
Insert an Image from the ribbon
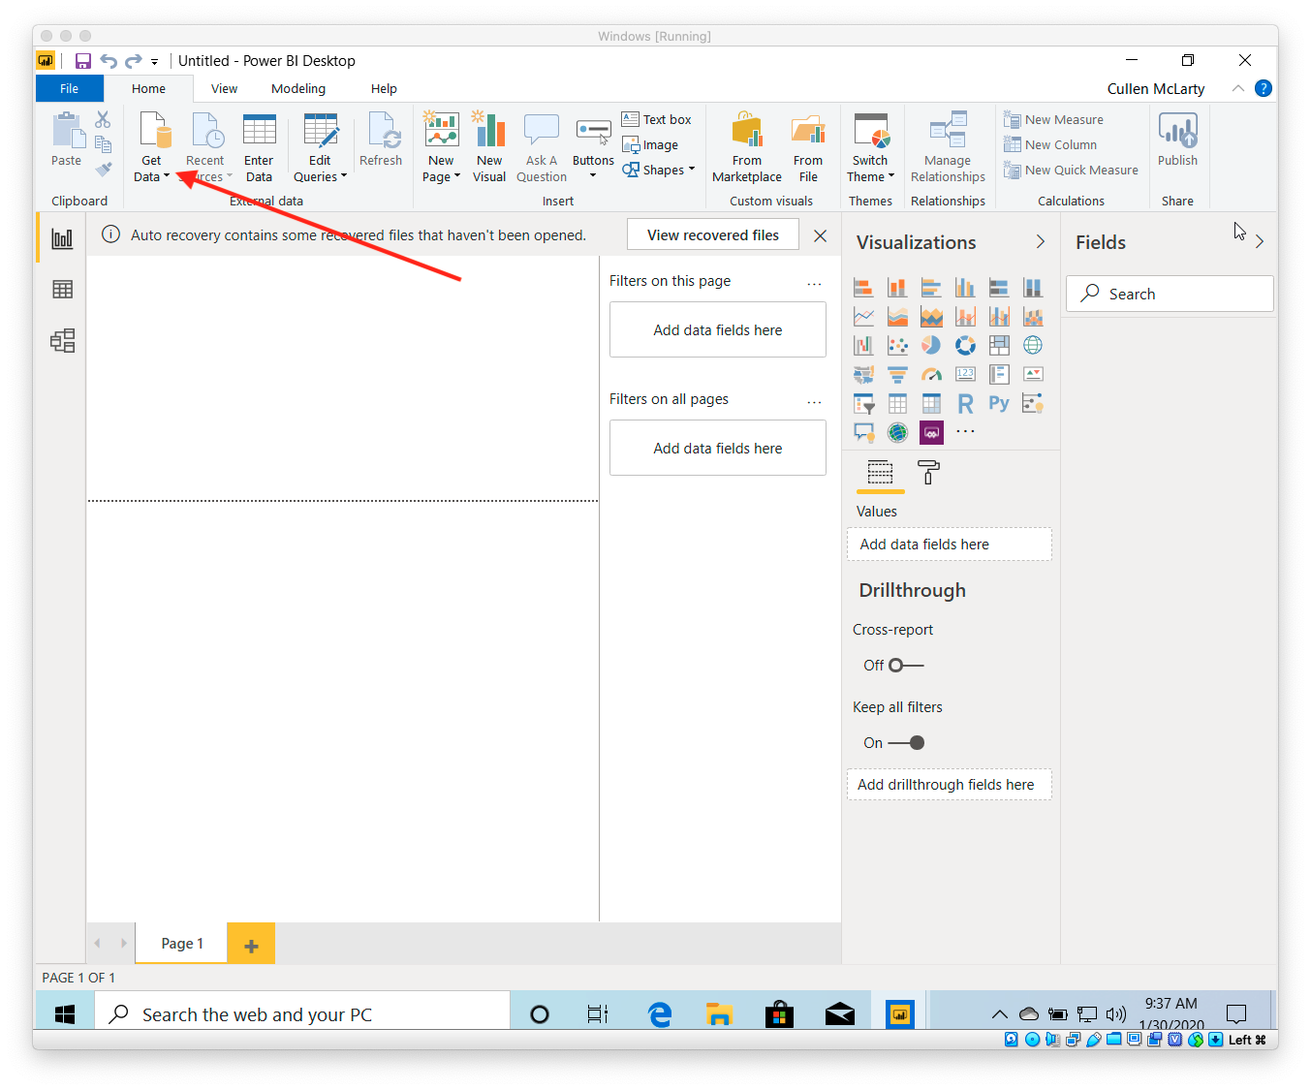click(650, 144)
